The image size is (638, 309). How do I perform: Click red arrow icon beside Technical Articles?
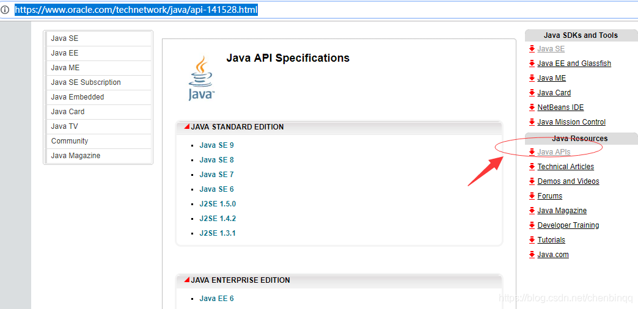pyautogui.click(x=532, y=167)
